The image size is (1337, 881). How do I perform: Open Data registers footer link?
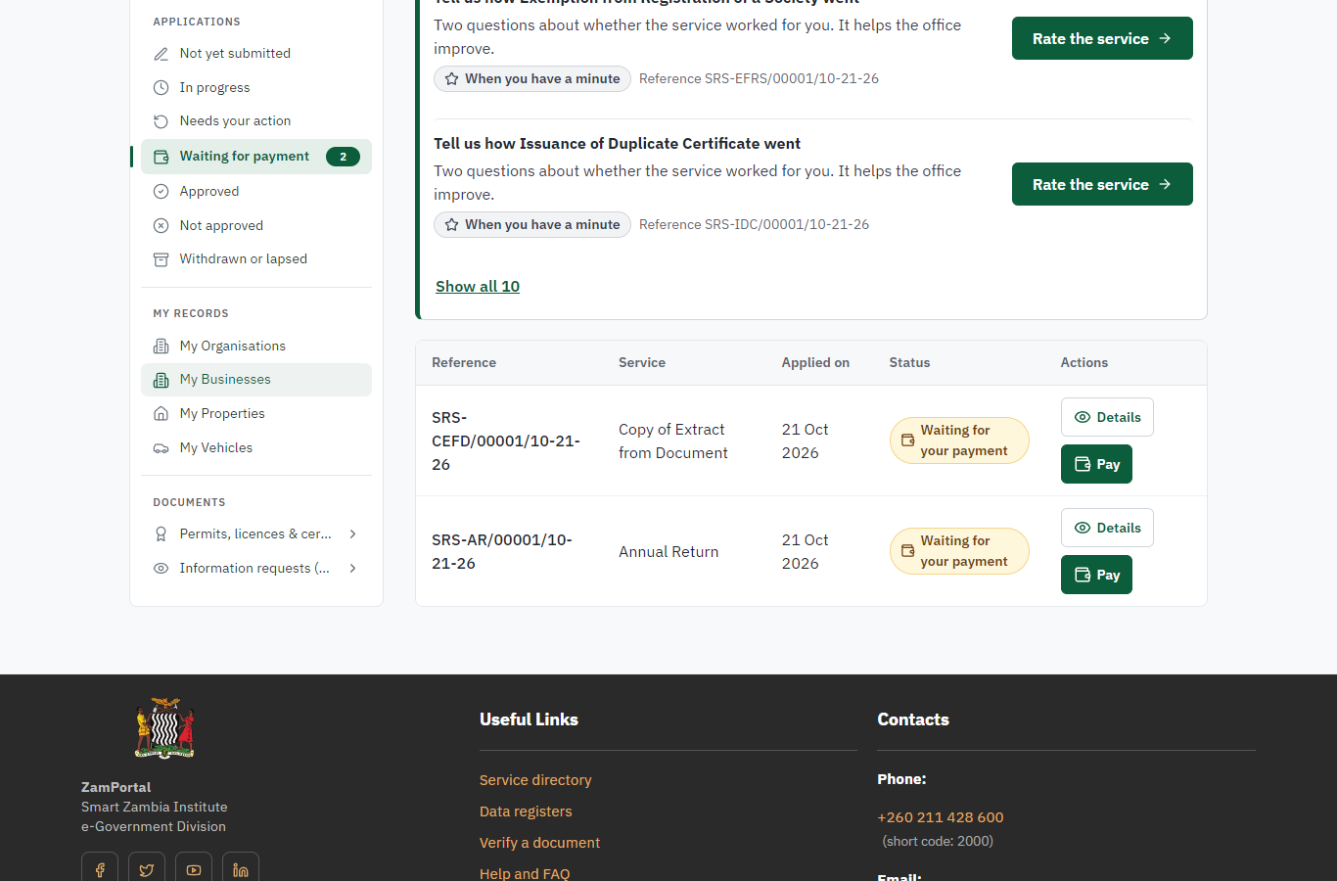click(x=526, y=811)
